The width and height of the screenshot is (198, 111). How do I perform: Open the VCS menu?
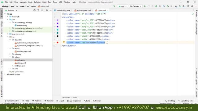point(60,2)
